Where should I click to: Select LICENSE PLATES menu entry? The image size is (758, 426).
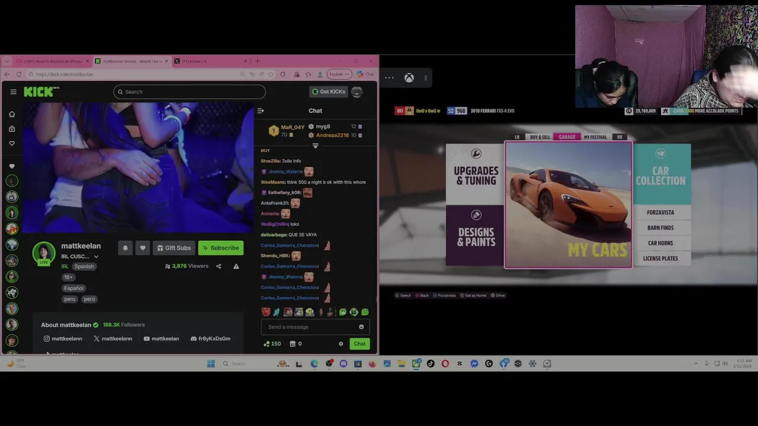tap(661, 259)
